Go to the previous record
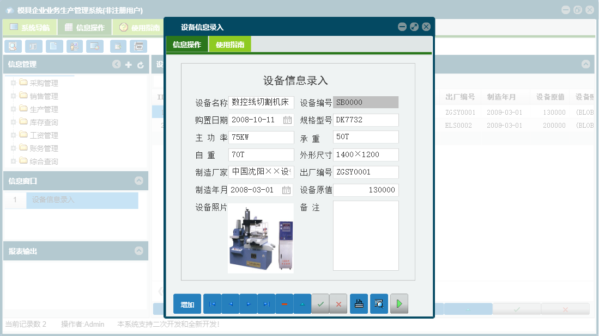Screen dimensions: 599x336 [x=230, y=303]
